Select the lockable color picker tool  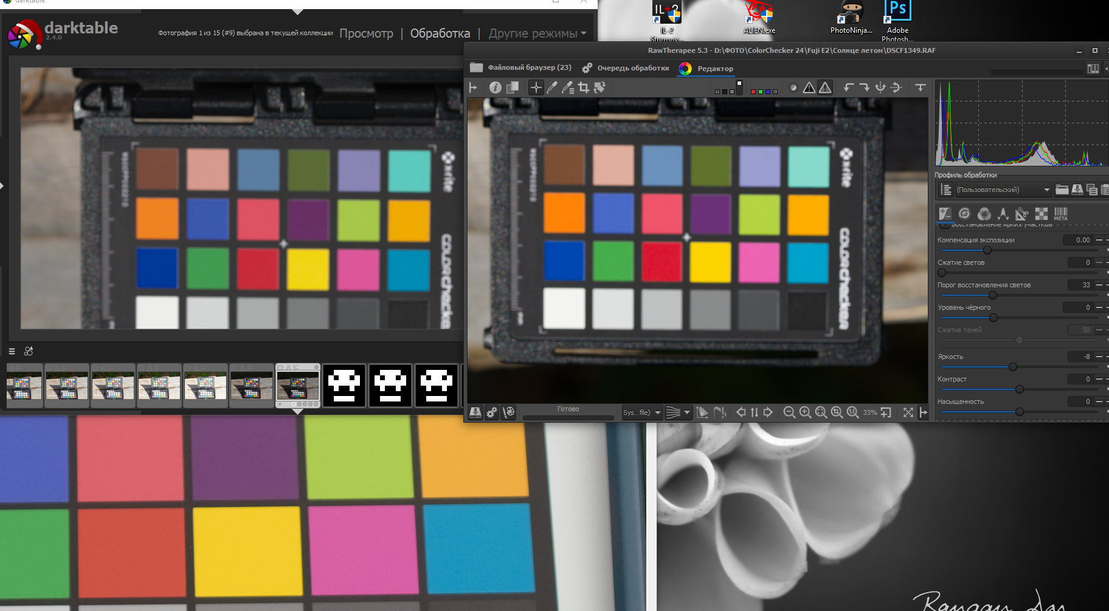pyautogui.click(x=568, y=87)
